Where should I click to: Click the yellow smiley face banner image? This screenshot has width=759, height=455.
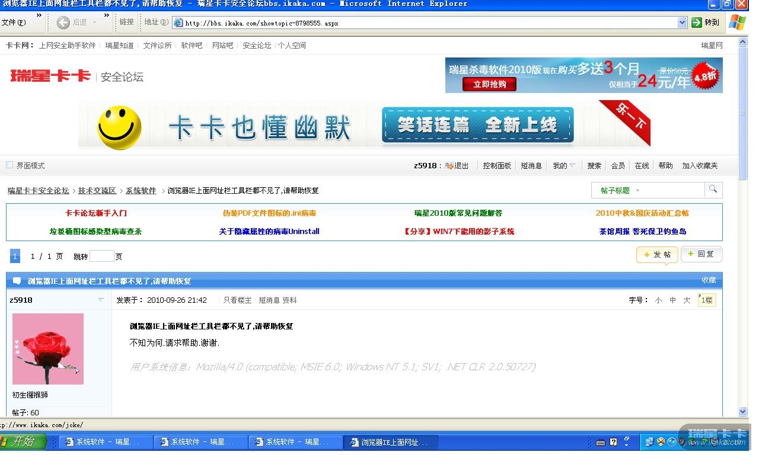(x=119, y=127)
